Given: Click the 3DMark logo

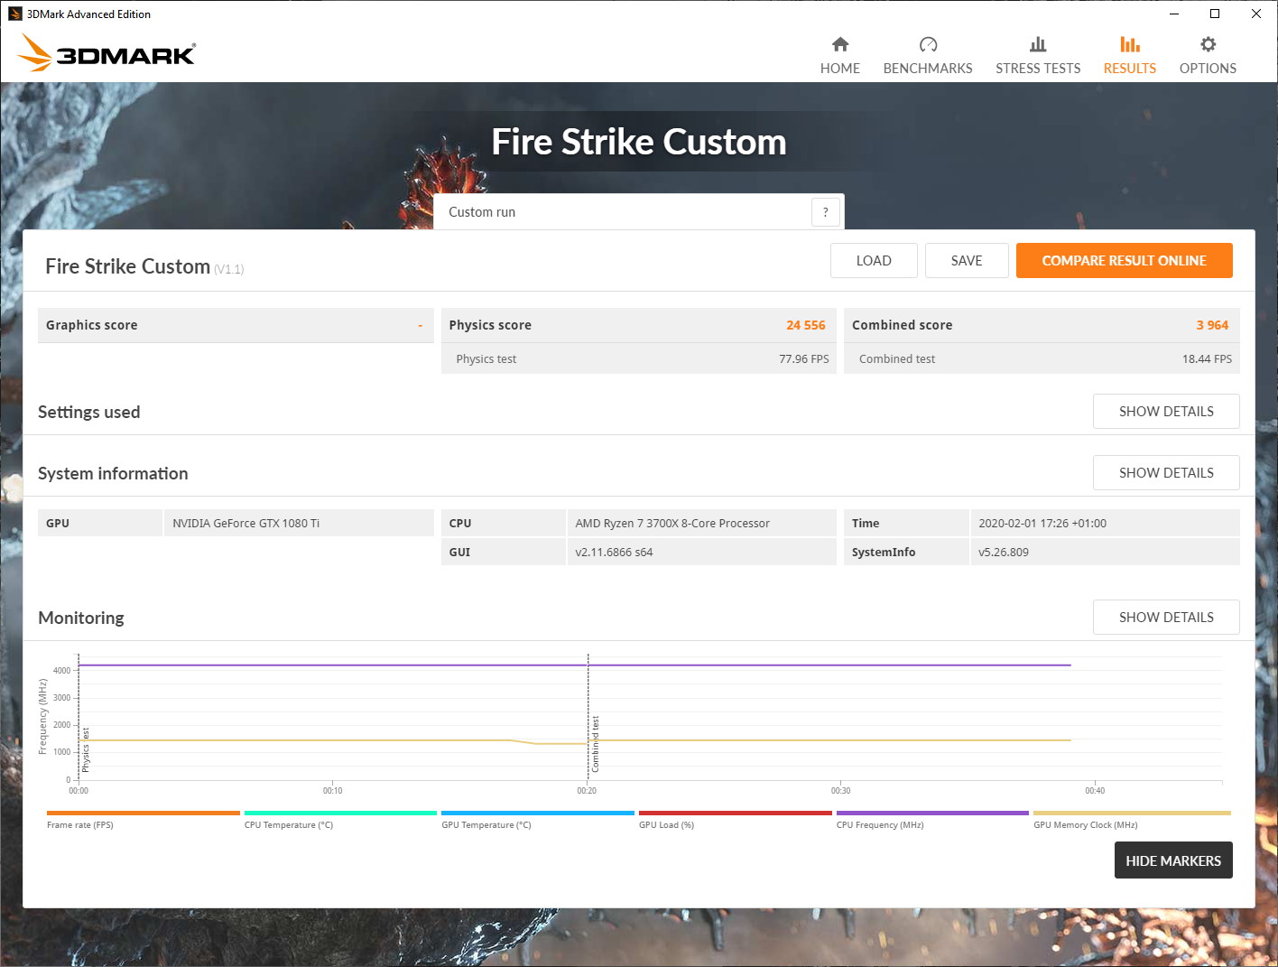Looking at the screenshot, I should (106, 52).
